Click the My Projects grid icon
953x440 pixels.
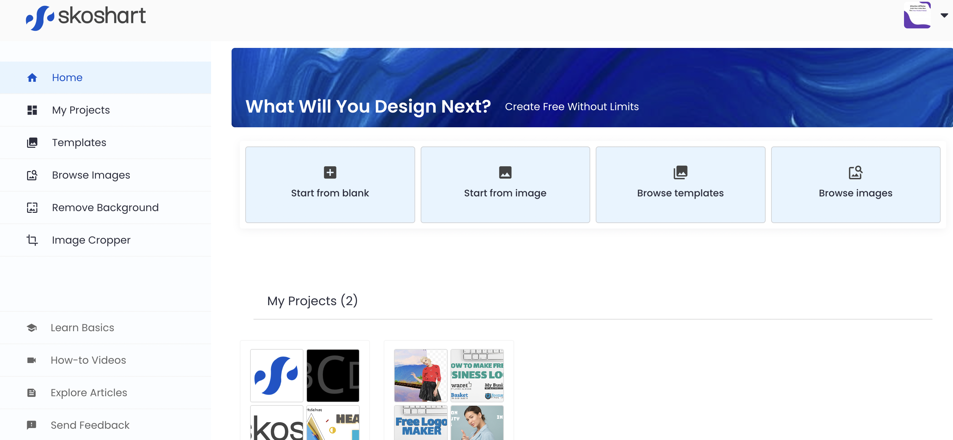tap(32, 110)
